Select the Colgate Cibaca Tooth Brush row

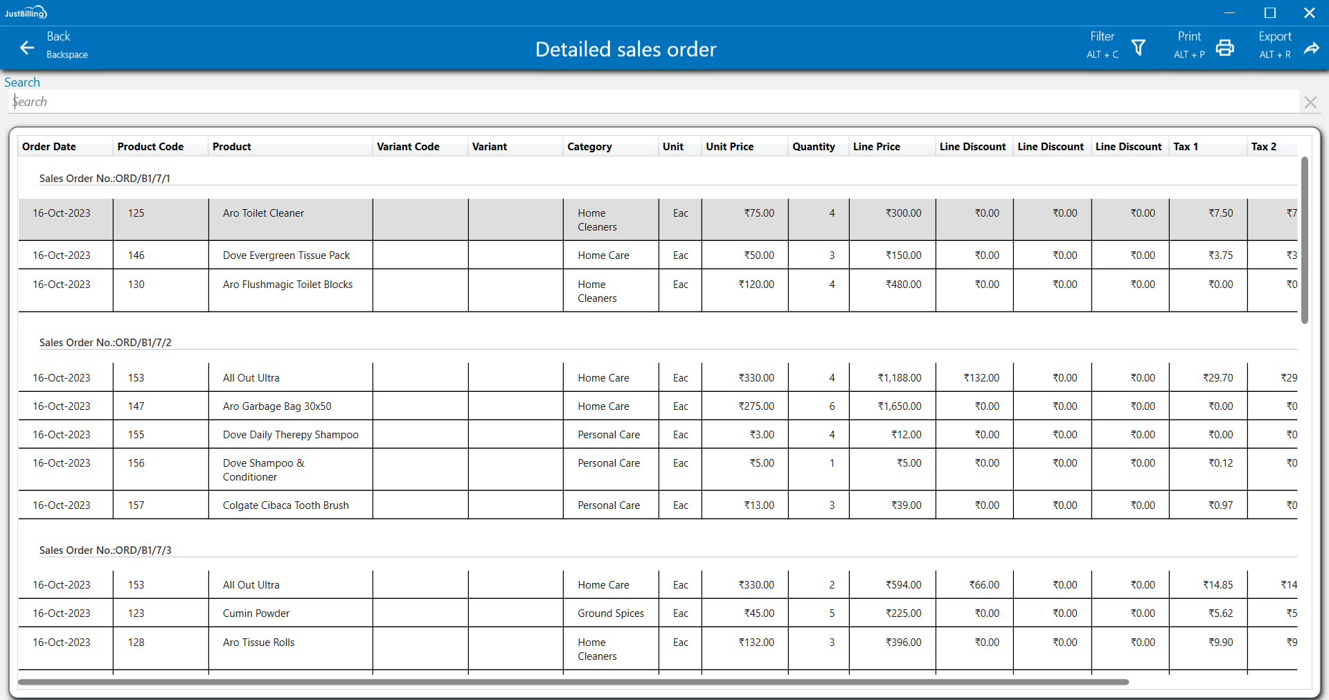pos(285,505)
